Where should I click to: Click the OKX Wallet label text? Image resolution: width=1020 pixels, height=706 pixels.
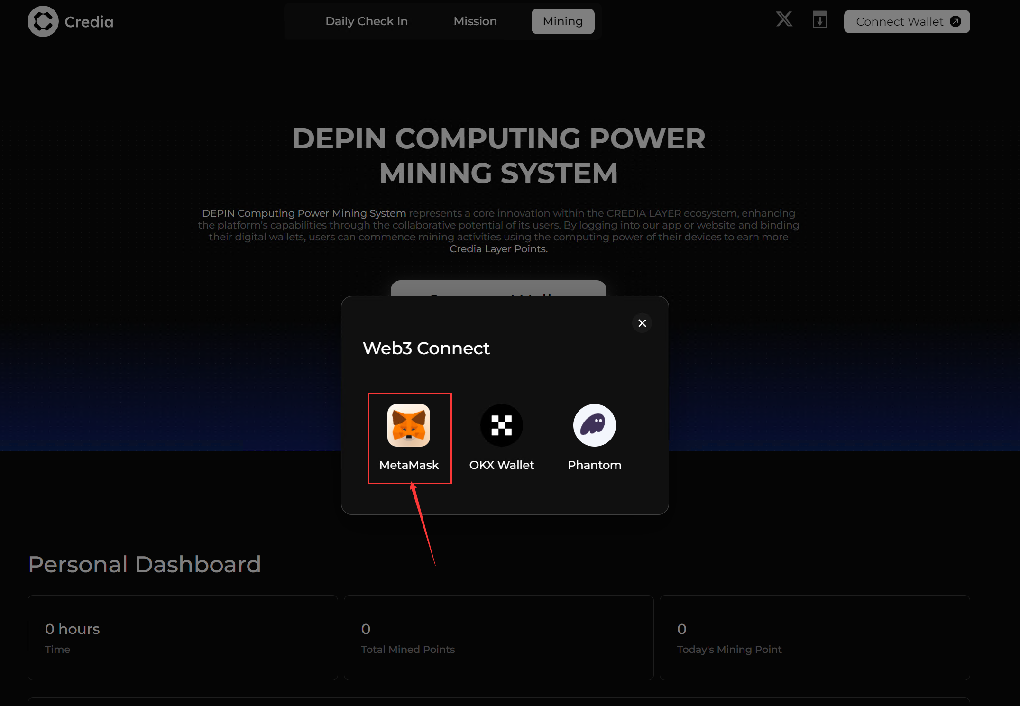point(502,465)
